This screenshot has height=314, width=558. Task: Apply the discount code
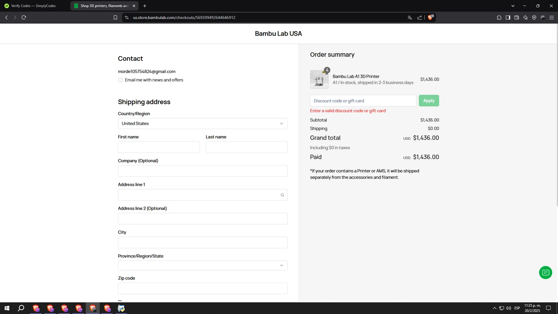pos(429,101)
